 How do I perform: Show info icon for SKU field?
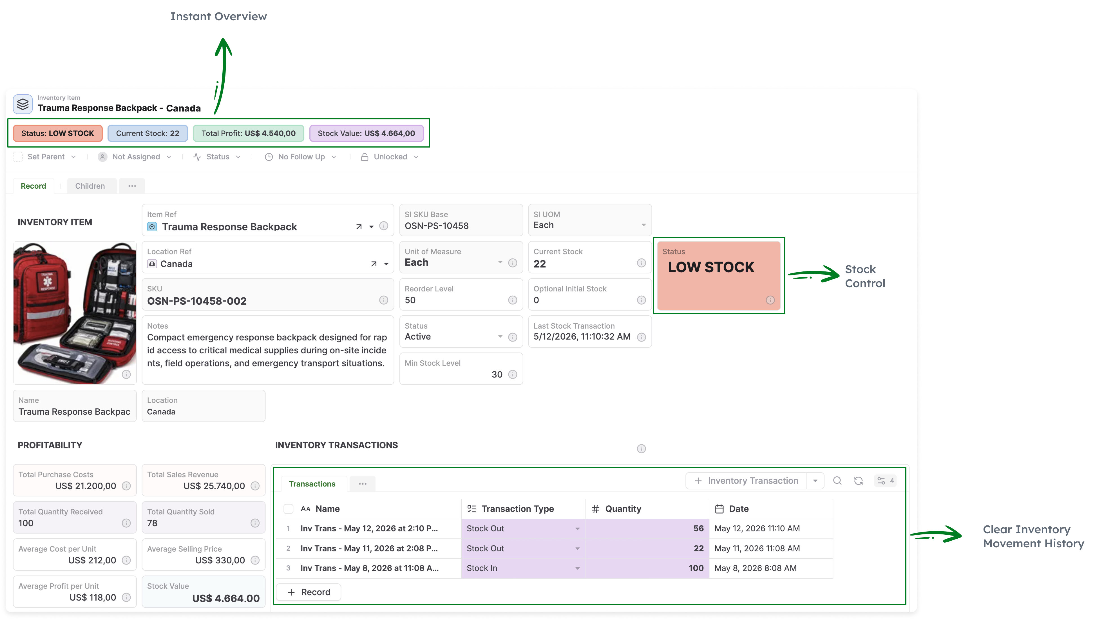coord(383,300)
